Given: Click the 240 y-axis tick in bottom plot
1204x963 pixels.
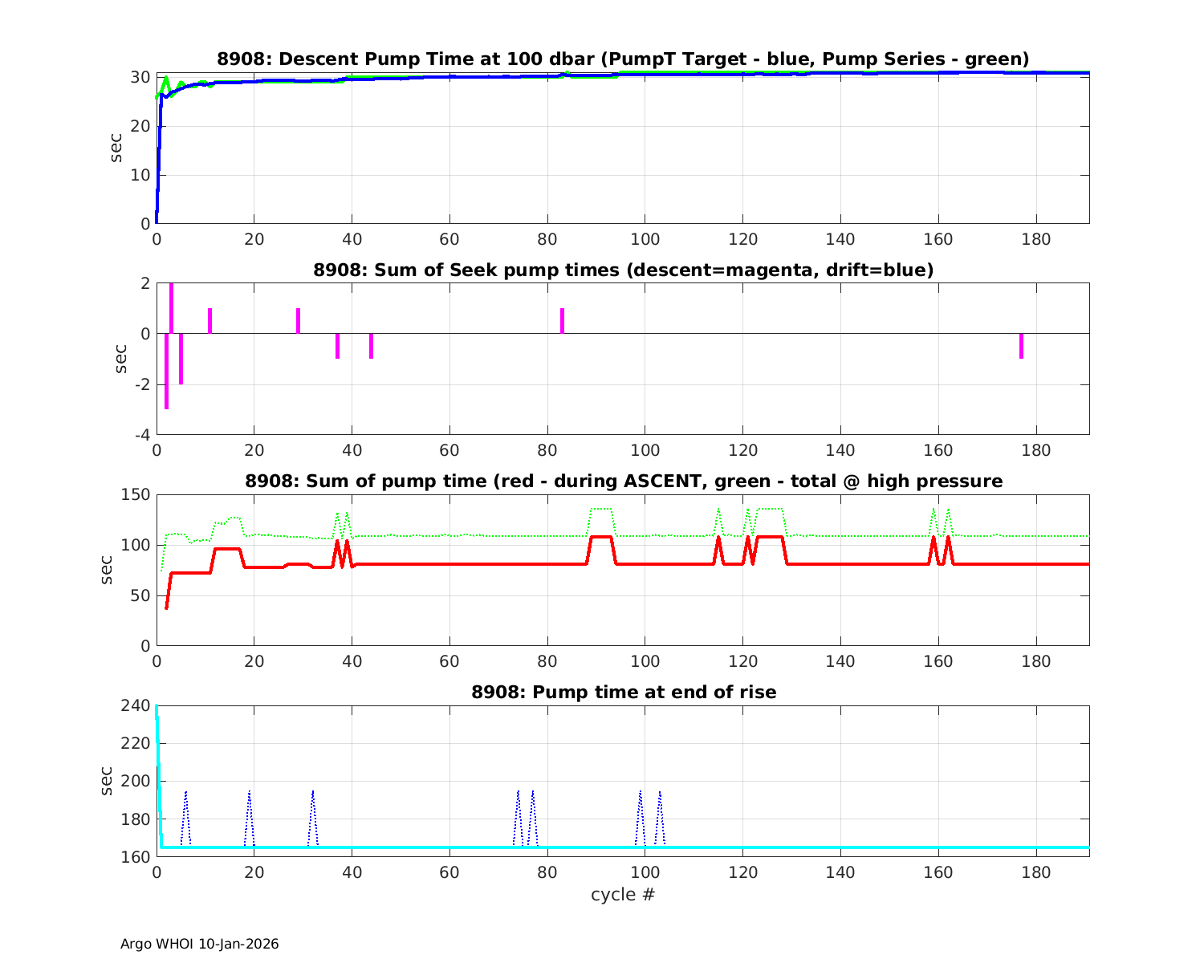Looking at the screenshot, I should click(x=139, y=706).
